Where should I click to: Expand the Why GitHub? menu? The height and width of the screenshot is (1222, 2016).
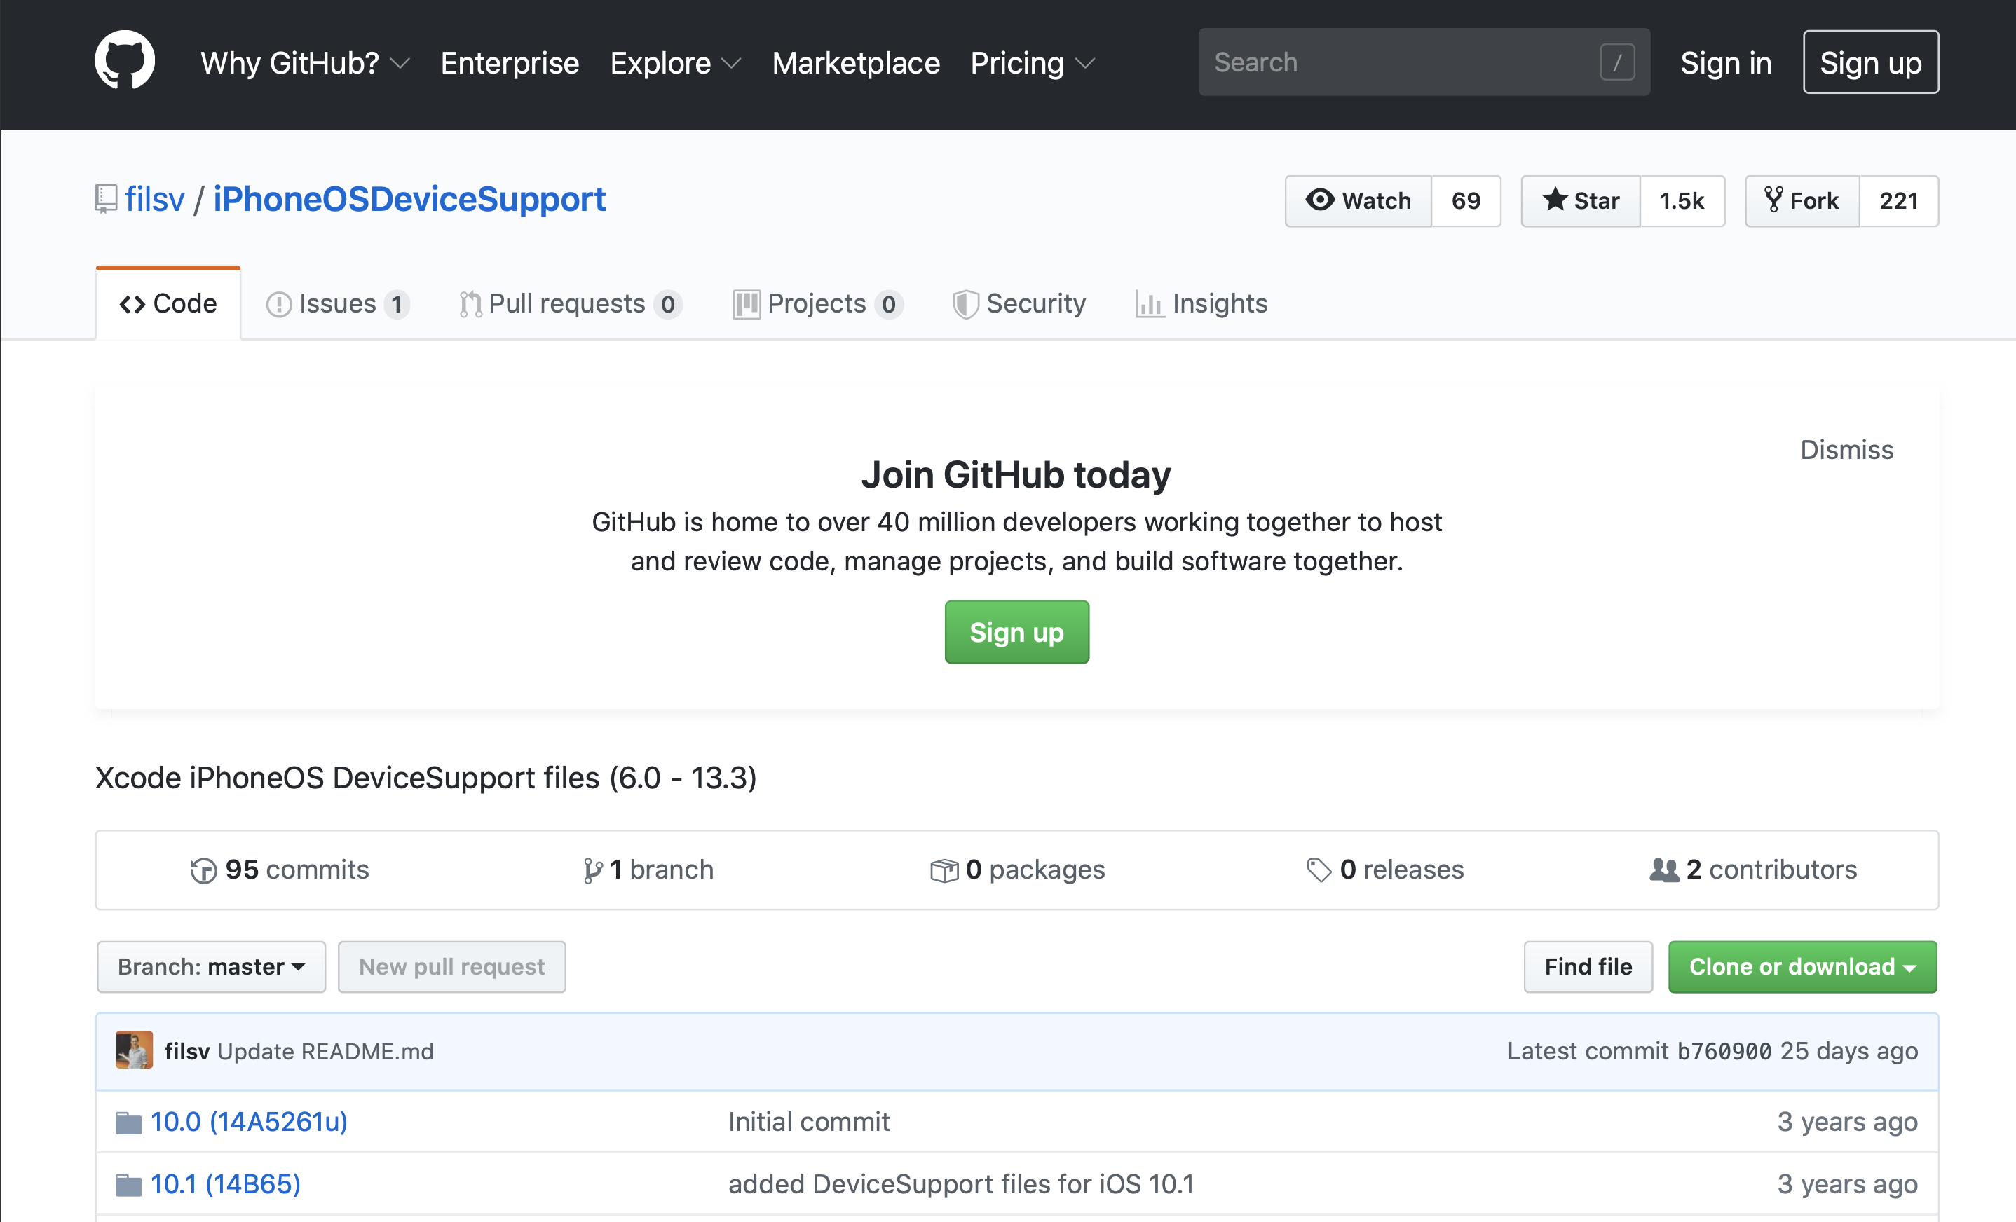click(304, 63)
